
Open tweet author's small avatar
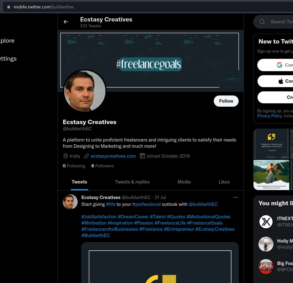click(70, 202)
